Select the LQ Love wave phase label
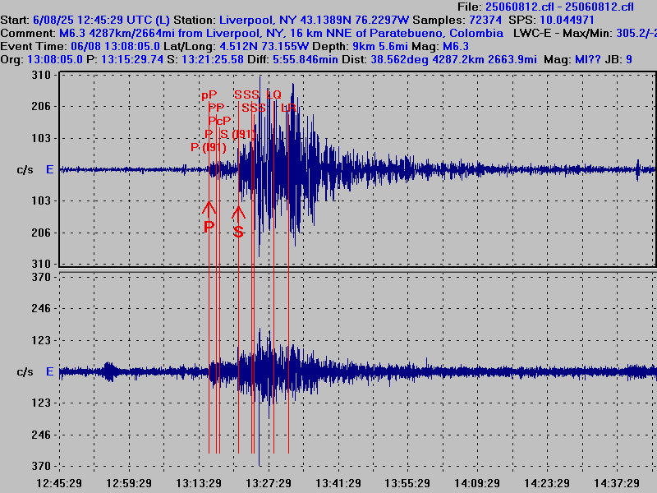Screen dimensions: 657x493 (x=274, y=94)
